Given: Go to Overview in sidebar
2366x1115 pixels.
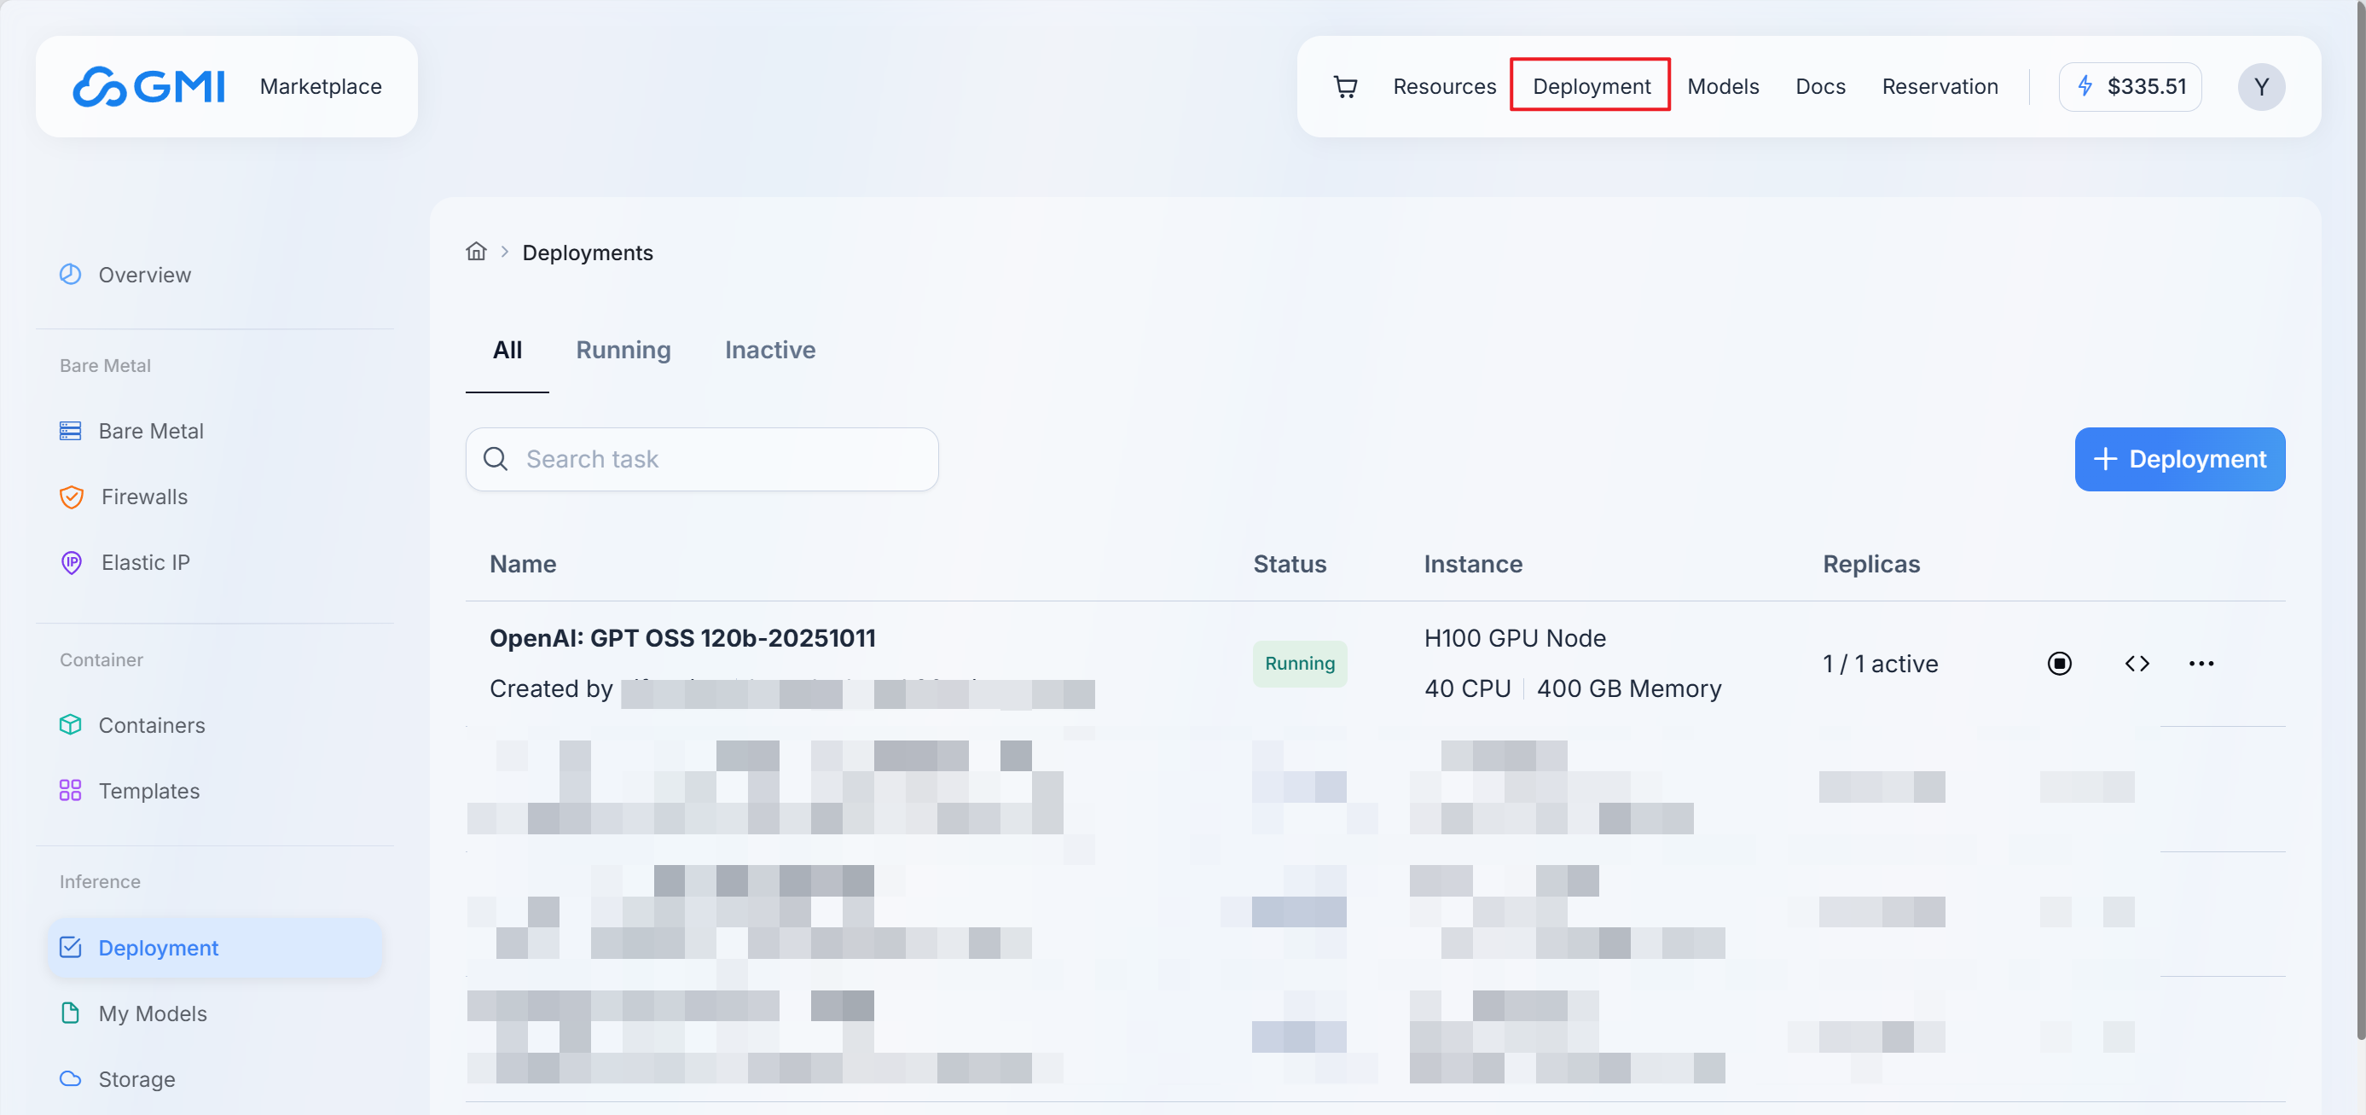Looking at the screenshot, I should click(x=144, y=275).
